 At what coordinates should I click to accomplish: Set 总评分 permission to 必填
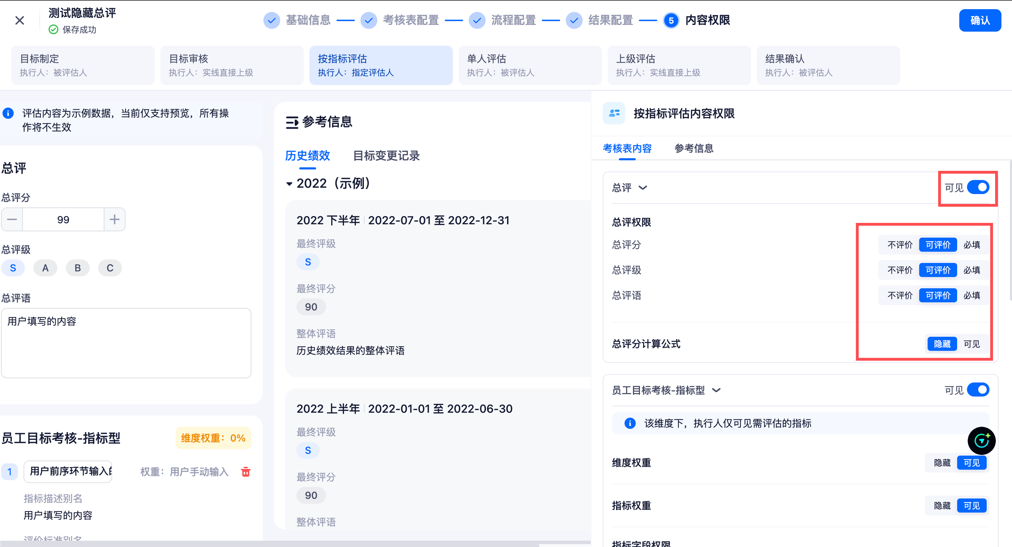972,245
